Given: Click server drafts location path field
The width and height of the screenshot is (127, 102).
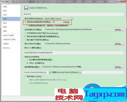Looking at the screenshot, I should click(77, 67).
